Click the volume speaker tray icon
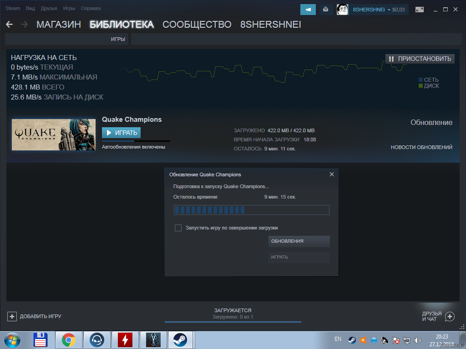 click(418, 340)
